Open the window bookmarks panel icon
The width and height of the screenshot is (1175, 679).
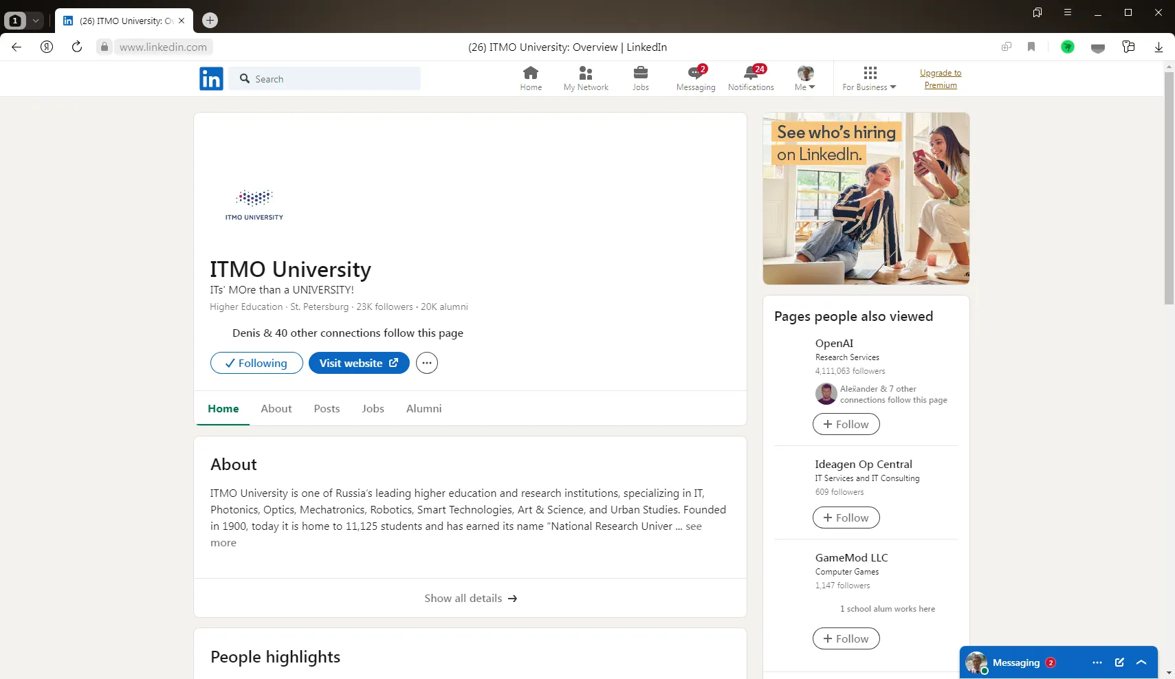[1037, 12]
